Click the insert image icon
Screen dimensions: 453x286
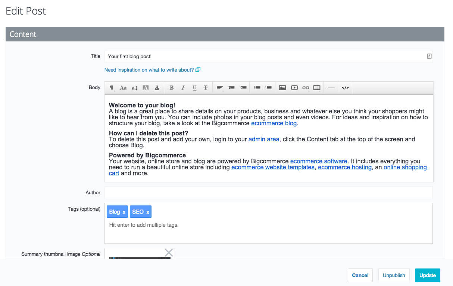282,88
